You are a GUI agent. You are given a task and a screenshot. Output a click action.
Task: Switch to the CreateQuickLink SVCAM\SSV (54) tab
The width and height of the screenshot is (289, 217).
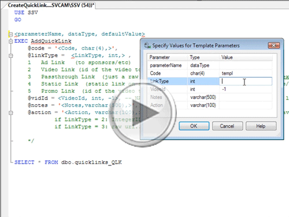tap(51, 5)
